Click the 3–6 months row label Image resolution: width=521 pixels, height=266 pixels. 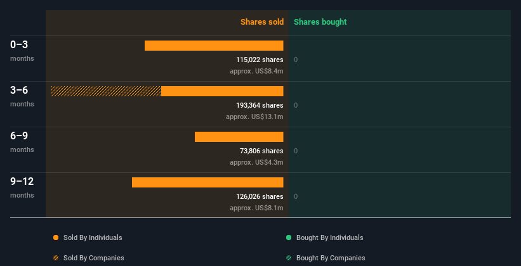[22, 96]
